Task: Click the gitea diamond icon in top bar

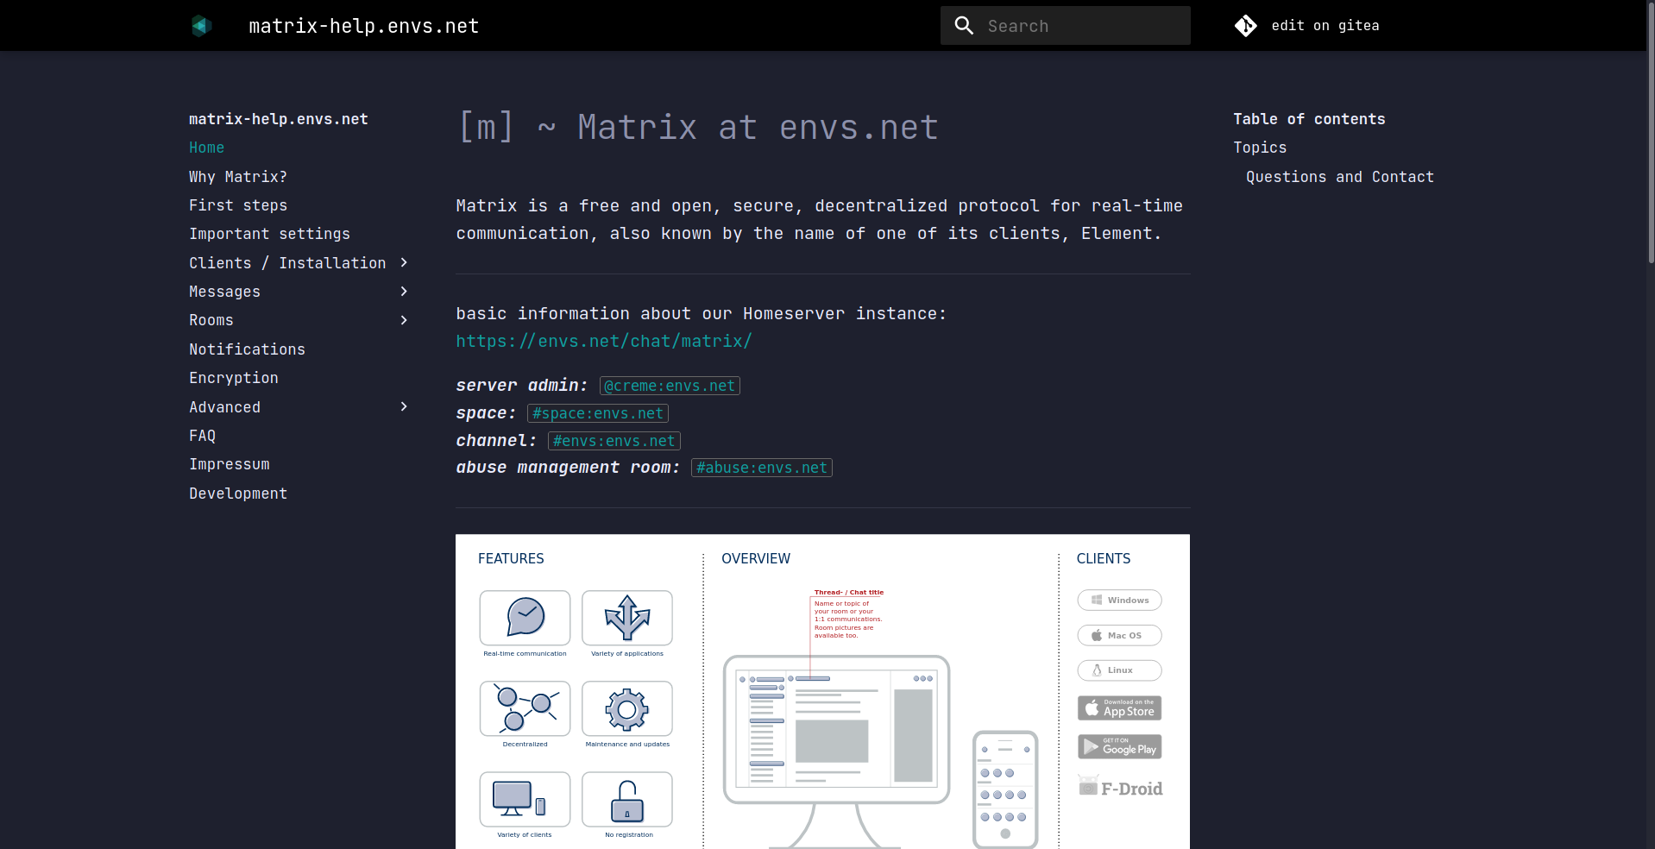Action: [1245, 25]
